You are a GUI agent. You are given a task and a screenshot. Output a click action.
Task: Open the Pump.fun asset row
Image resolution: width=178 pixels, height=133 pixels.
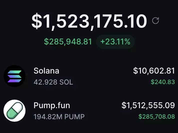100,111
